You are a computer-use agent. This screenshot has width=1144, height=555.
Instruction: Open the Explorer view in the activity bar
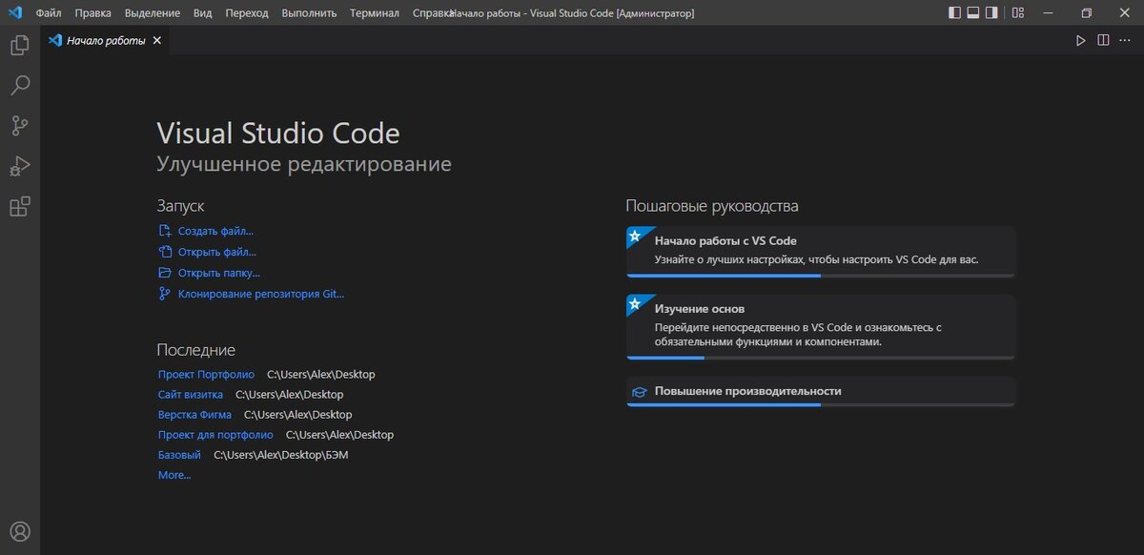20,45
